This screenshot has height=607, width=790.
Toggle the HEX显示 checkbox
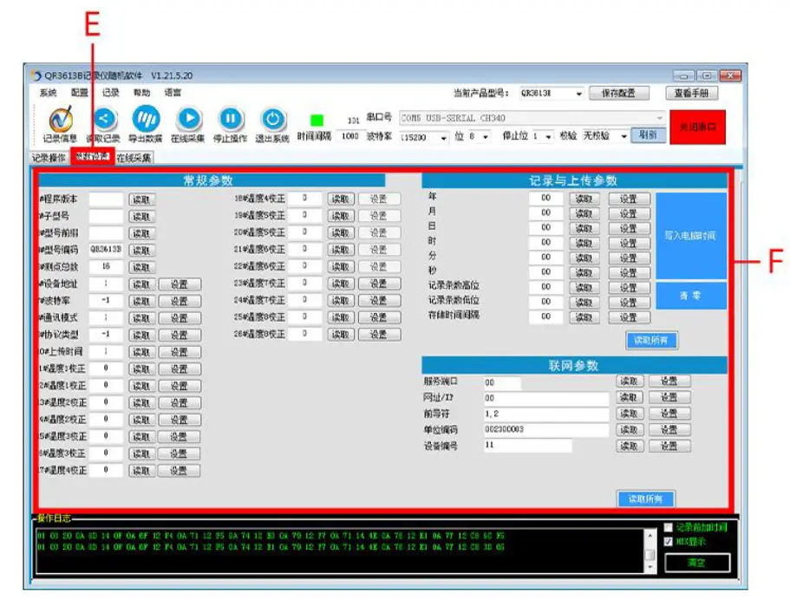[669, 542]
